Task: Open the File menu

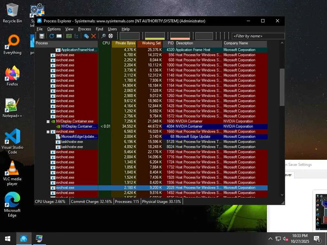Action: point(40,29)
